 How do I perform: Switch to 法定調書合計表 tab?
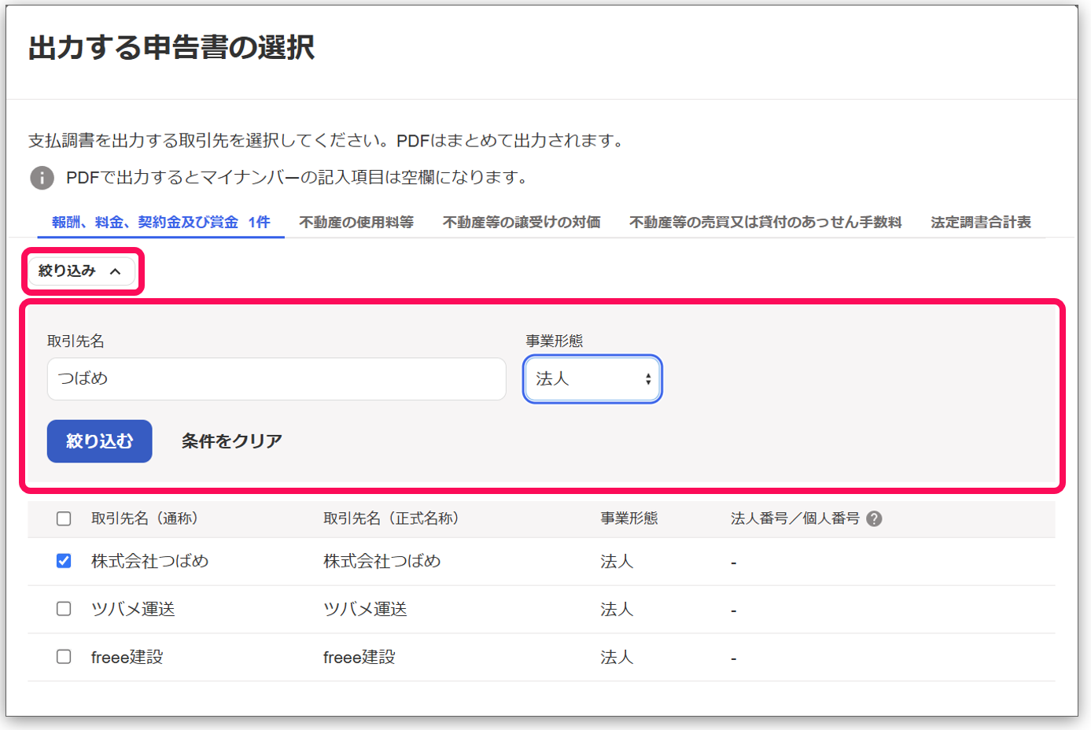point(981,222)
